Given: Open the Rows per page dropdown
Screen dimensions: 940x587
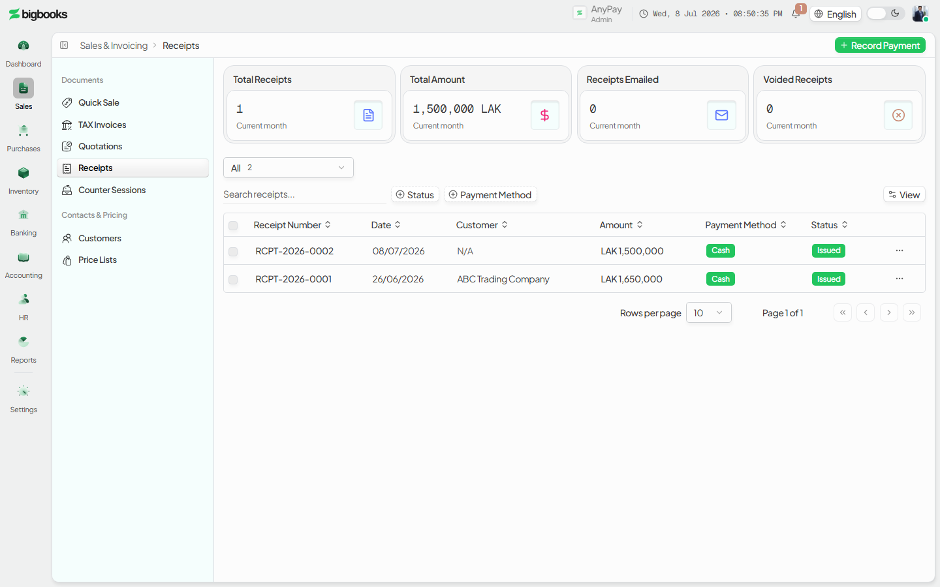Looking at the screenshot, I should [709, 312].
